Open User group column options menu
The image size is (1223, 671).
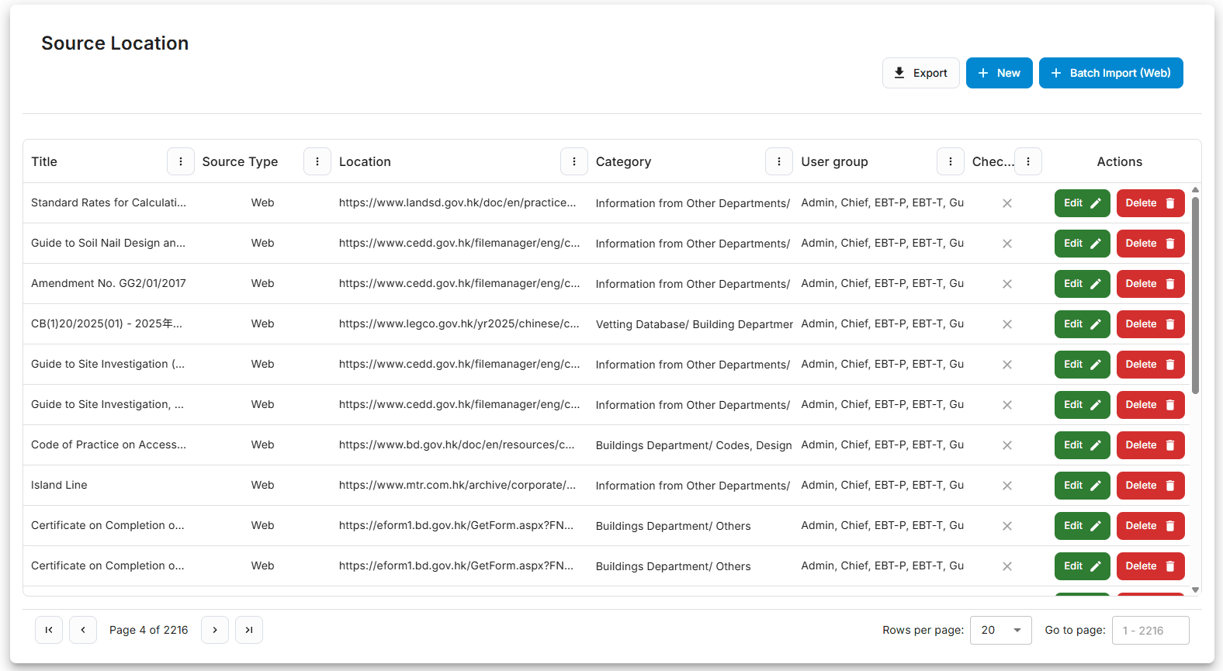click(x=951, y=161)
